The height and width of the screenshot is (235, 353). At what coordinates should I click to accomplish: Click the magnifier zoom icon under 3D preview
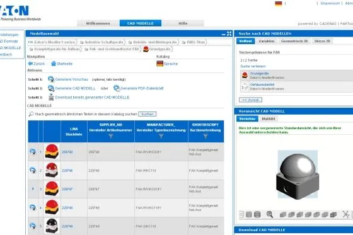pyautogui.click(x=270, y=214)
